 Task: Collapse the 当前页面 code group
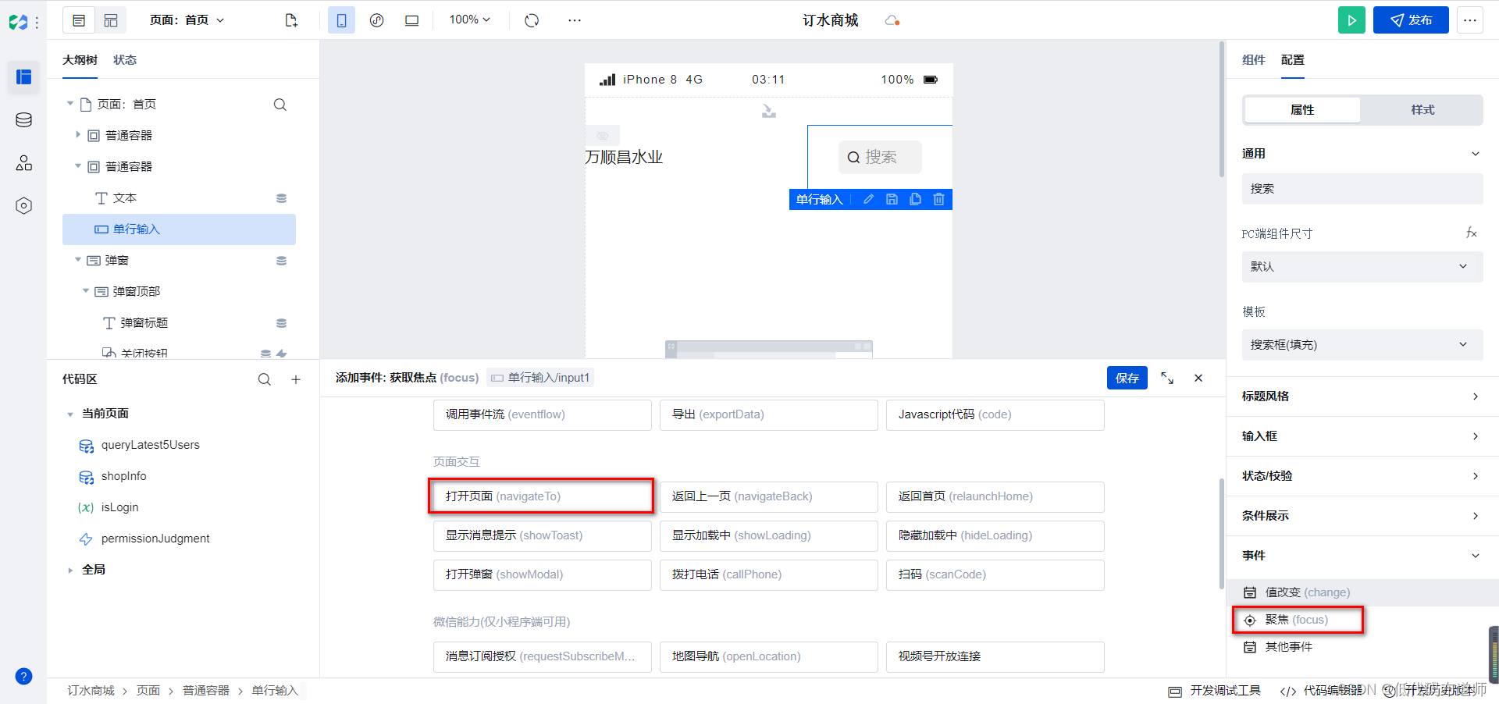click(70, 414)
